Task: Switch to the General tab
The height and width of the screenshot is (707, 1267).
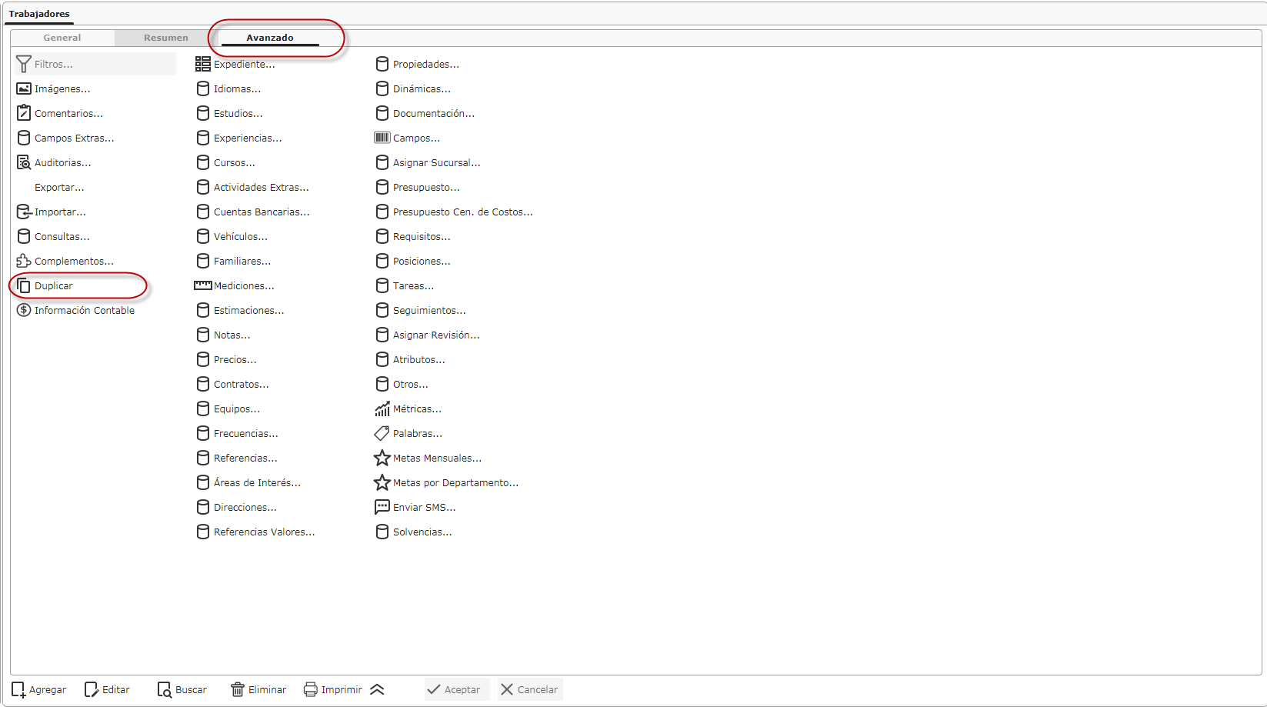Action: point(62,38)
